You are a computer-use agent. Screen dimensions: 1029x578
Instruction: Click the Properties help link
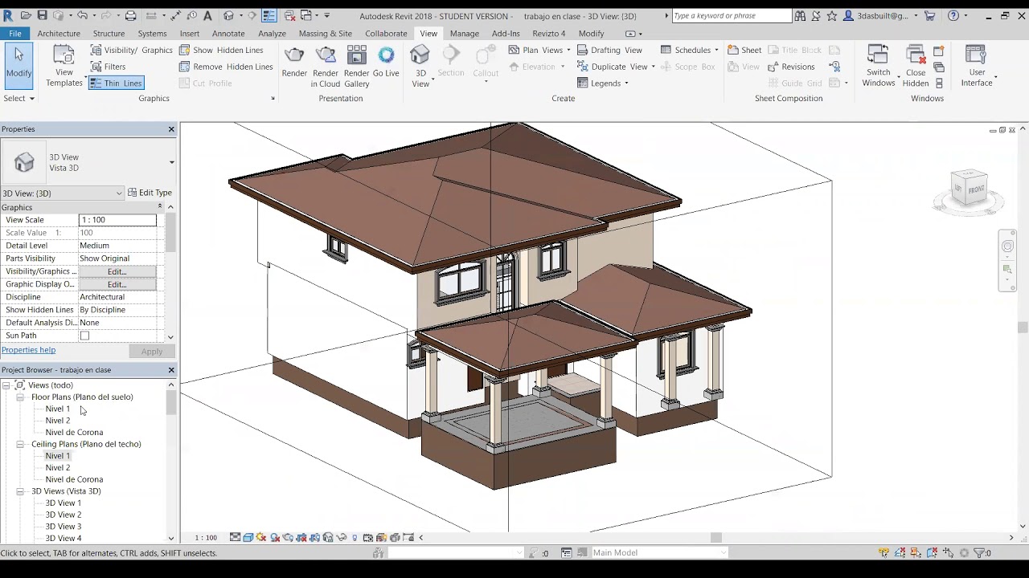point(28,350)
